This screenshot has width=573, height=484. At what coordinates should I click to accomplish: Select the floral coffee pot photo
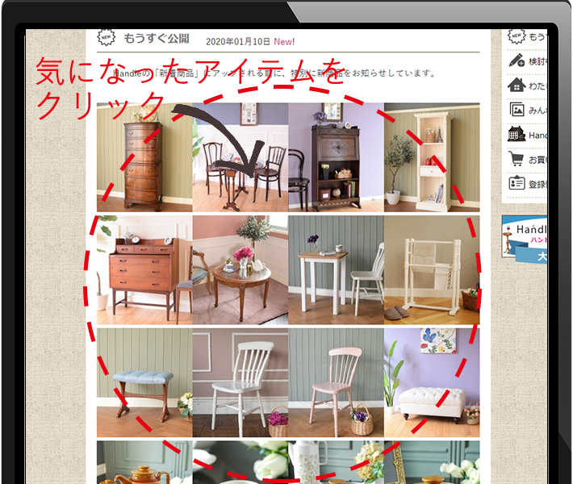tap(336, 462)
